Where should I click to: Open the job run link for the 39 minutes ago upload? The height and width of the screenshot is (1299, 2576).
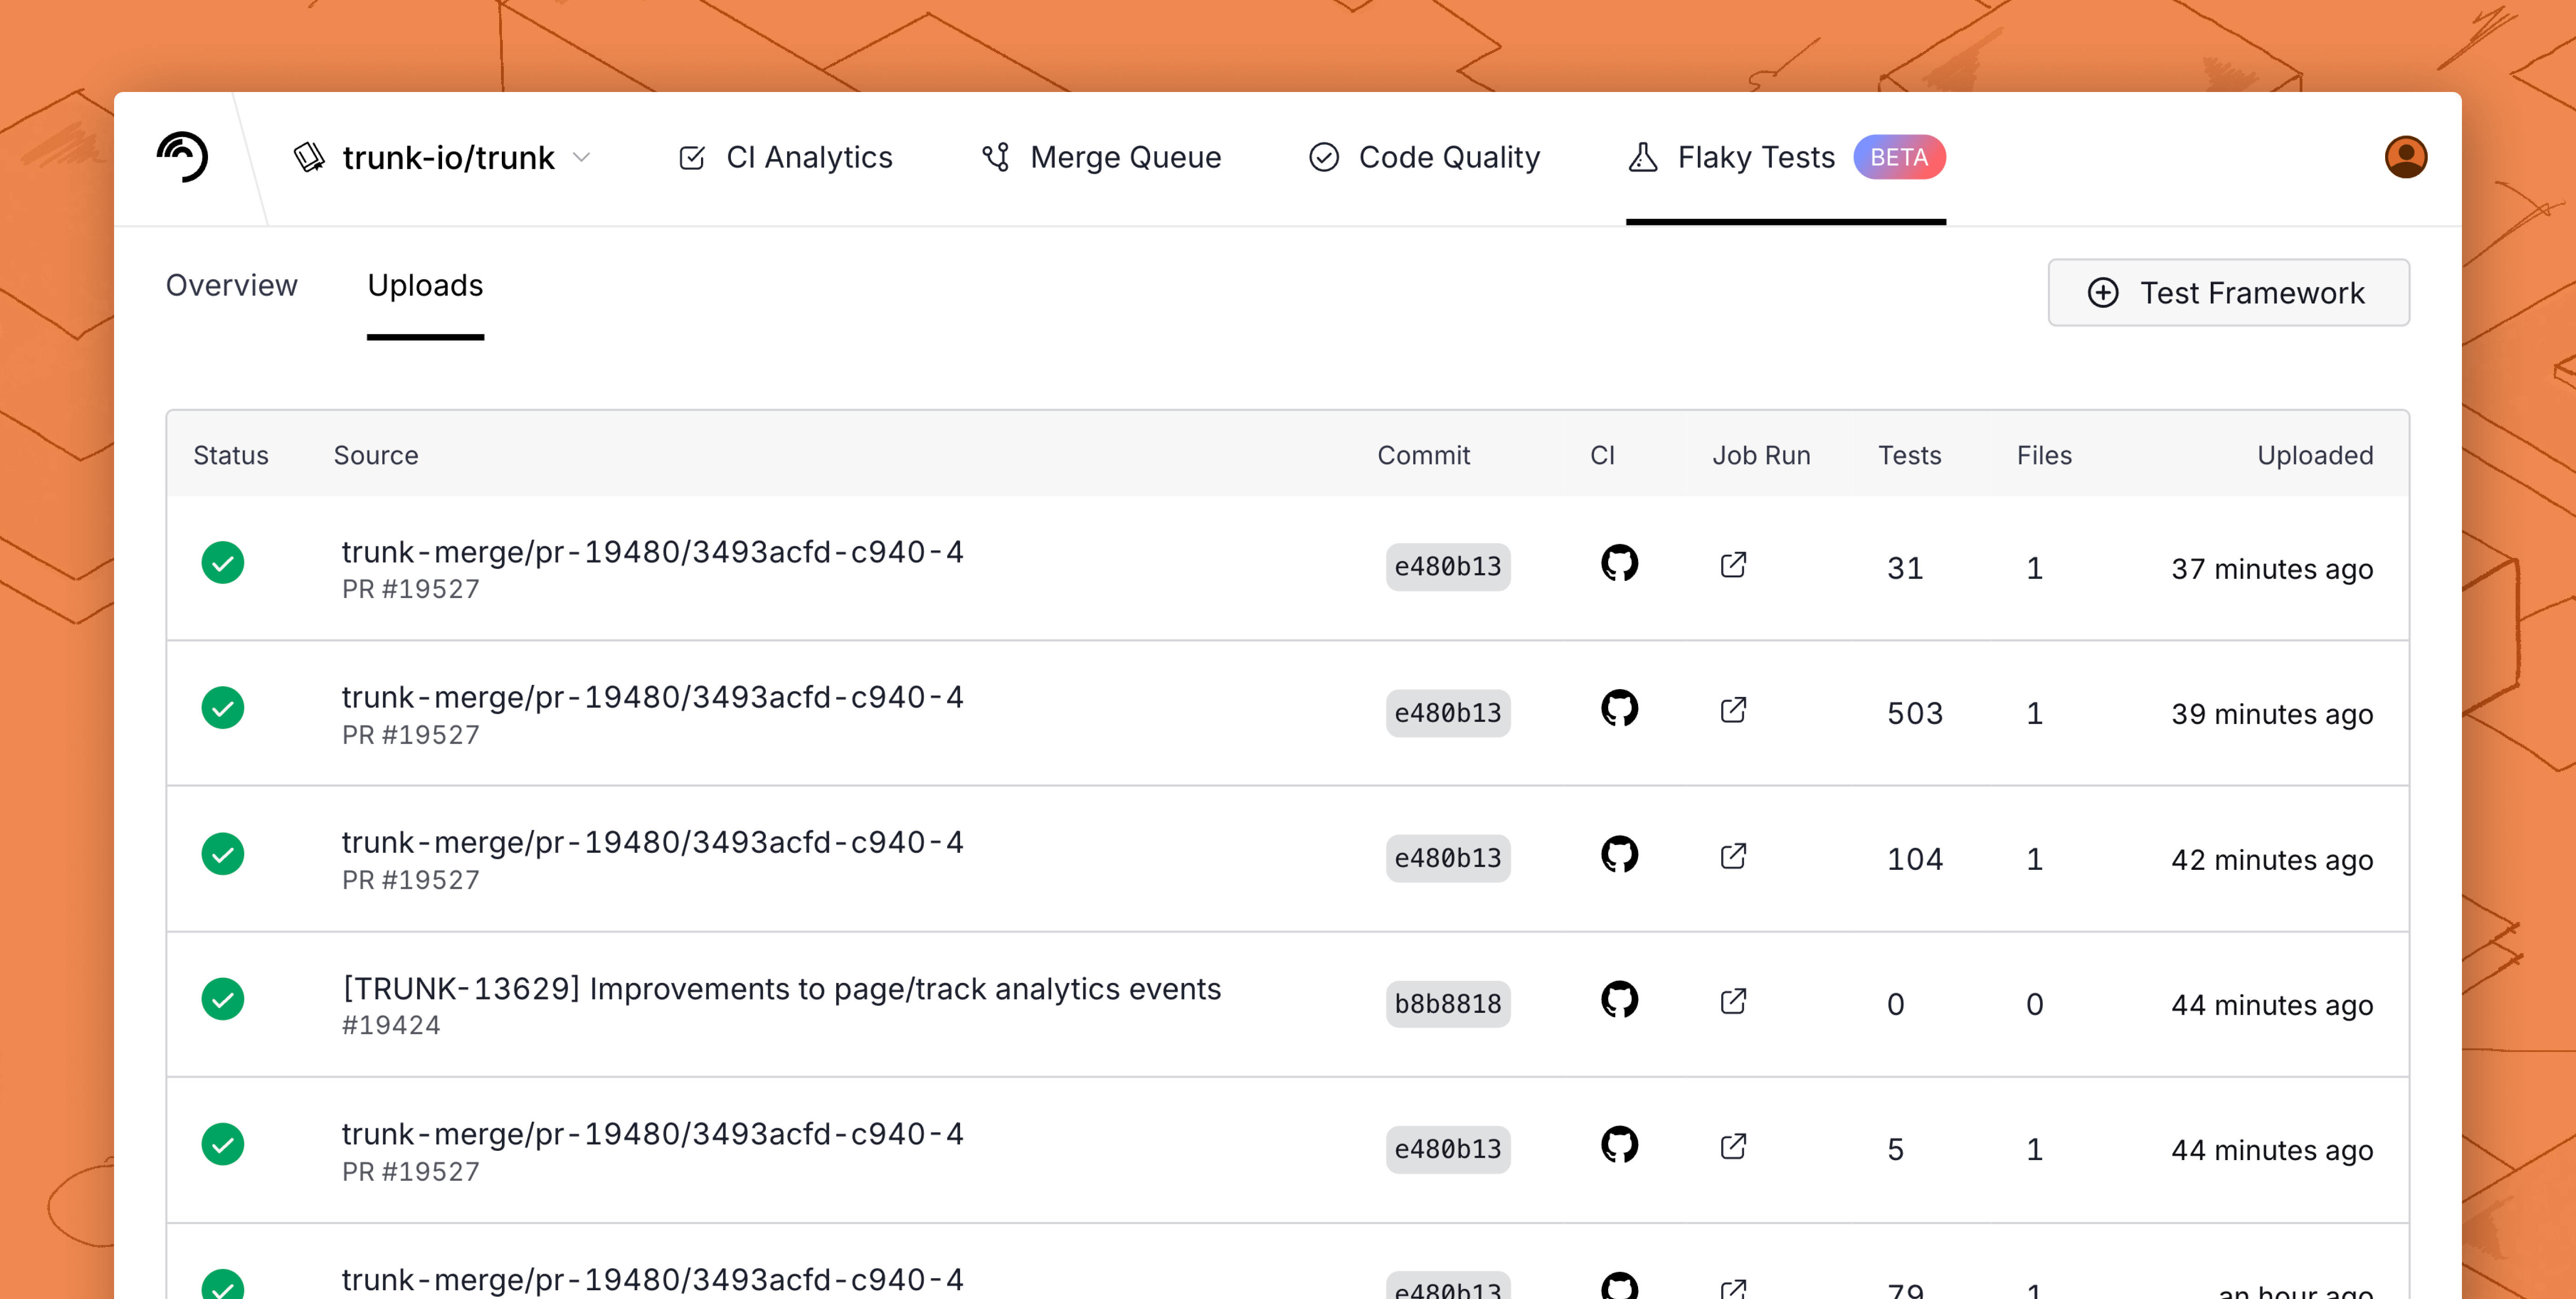1733,710
